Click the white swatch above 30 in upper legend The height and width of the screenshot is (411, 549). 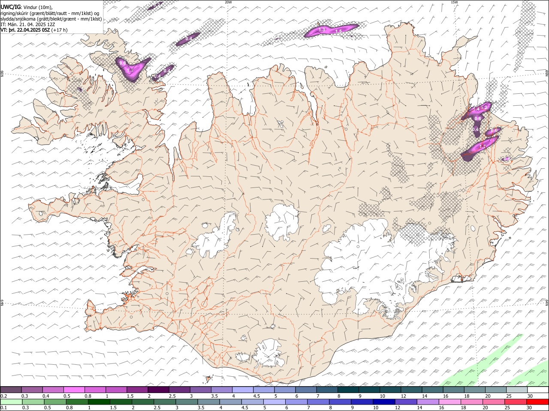[x=538, y=390]
